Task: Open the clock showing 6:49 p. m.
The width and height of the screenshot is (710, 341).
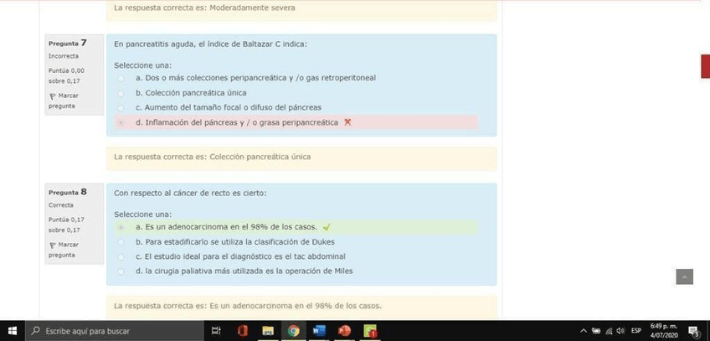Action: tap(664, 331)
